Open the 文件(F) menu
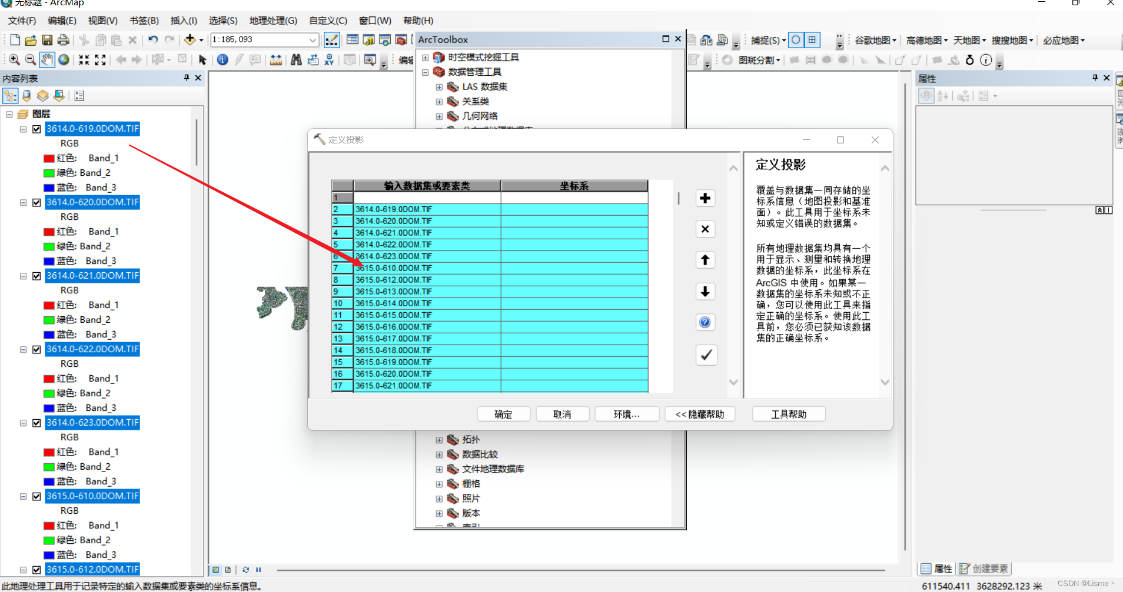1123x592 pixels. click(22, 21)
